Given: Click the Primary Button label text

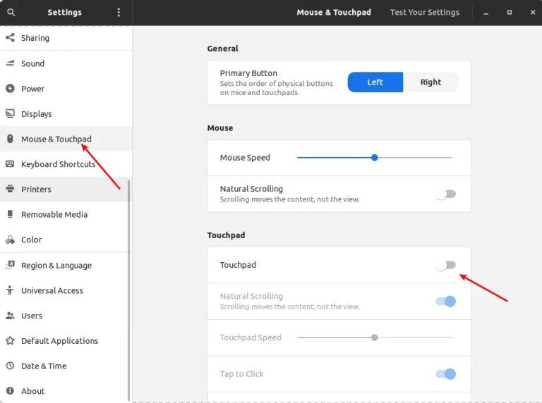Looking at the screenshot, I should 248,73.
